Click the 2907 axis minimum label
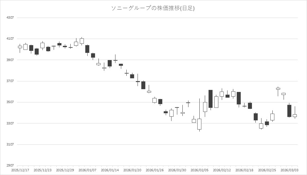The width and height of the screenshot is (307, 175). tap(11, 166)
